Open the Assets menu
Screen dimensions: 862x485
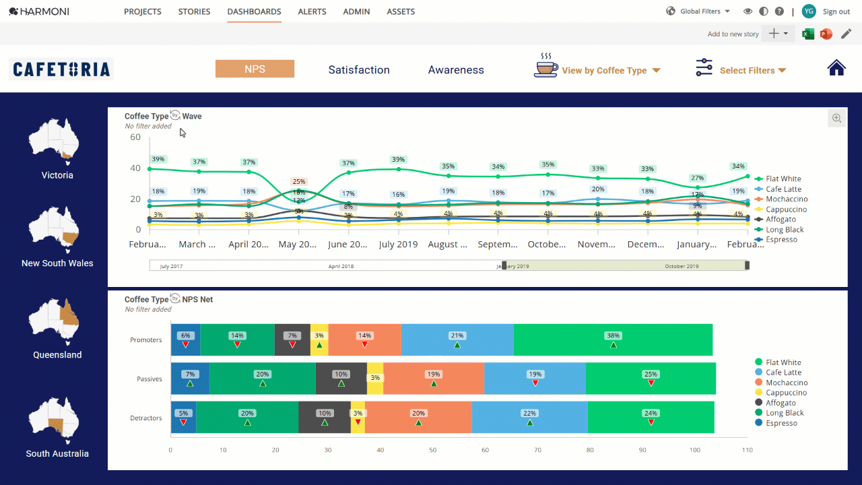coord(401,11)
